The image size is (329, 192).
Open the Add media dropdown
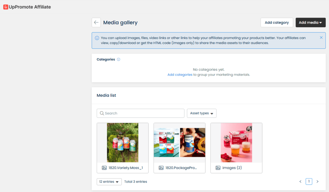[310, 22]
